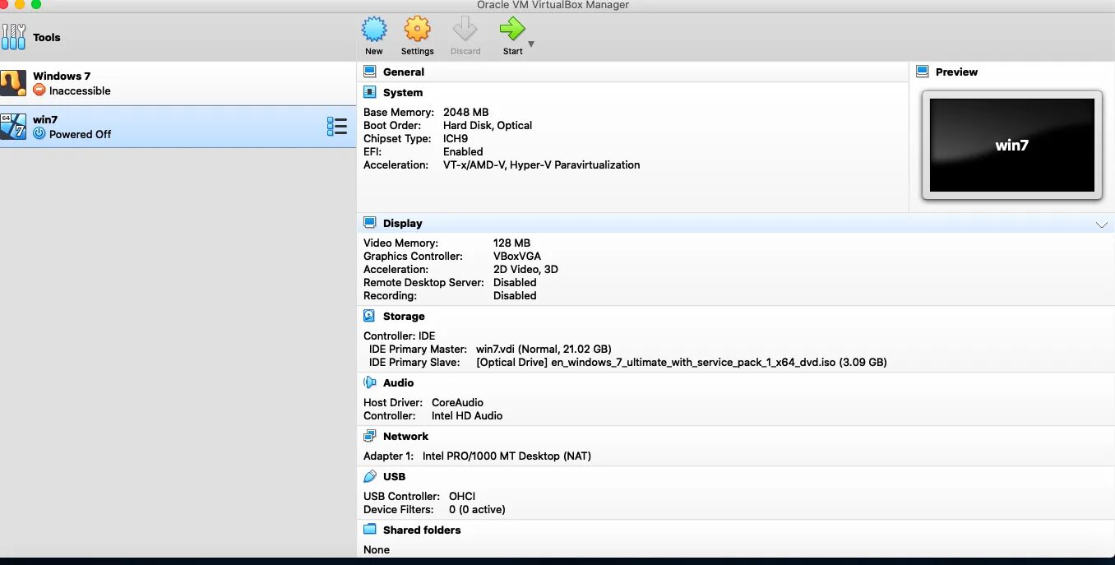Image resolution: width=1115 pixels, height=565 pixels.
Task: Click the General section monitor icon
Action: tap(370, 72)
